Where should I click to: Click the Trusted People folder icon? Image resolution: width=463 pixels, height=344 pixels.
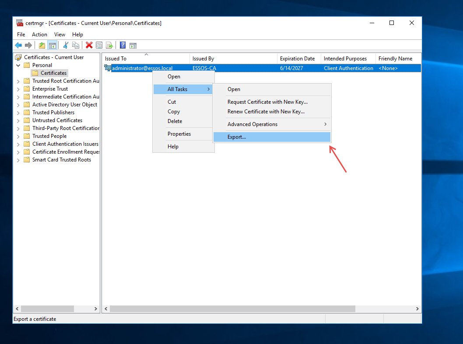[x=27, y=136]
